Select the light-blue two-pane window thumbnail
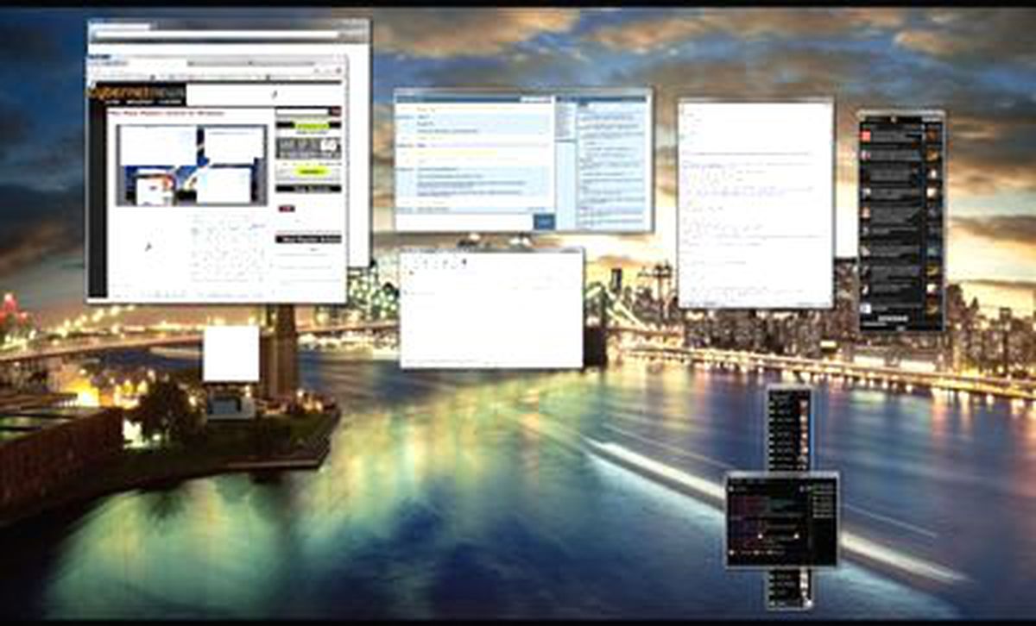Screen dimensions: 1036x626 point(522,160)
